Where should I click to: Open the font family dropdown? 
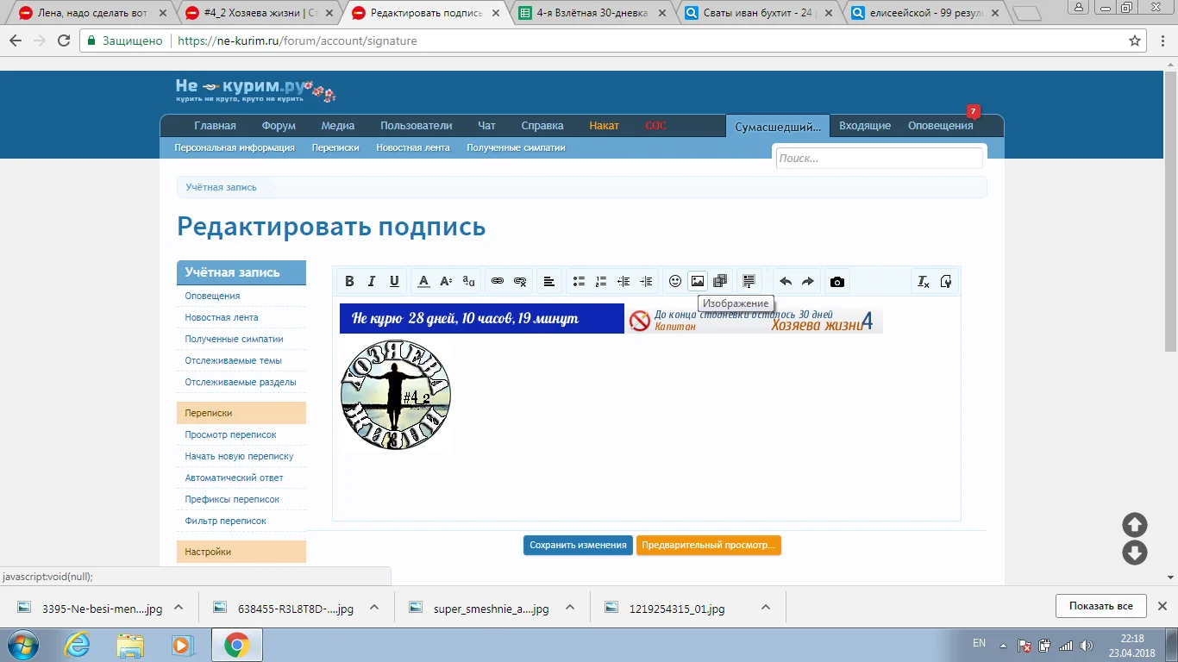468,281
